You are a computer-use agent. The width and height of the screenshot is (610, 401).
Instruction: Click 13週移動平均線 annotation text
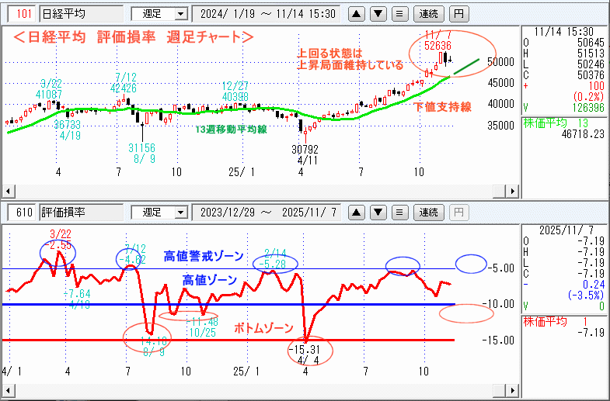pos(231,130)
